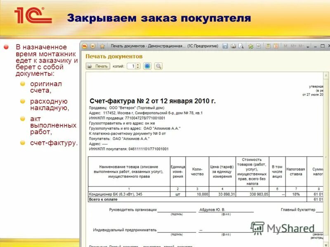Image resolution: width=330 pixels, height=247 pixels.
Task: Click the Печать документов heading
Action: (x=114, y=56)
